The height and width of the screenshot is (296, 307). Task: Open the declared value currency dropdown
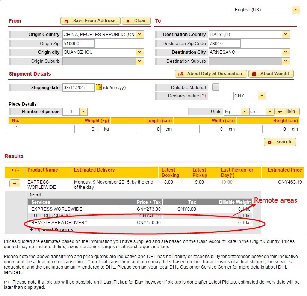pos(262,96)
